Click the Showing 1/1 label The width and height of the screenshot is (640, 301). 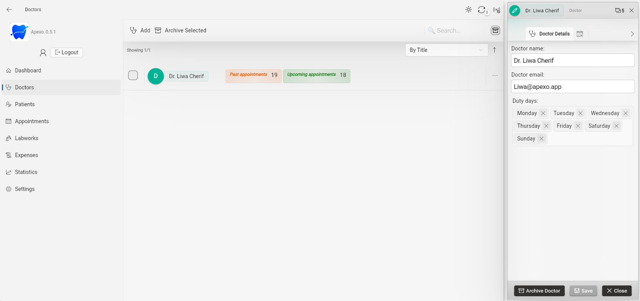click(x=138, y=50)
